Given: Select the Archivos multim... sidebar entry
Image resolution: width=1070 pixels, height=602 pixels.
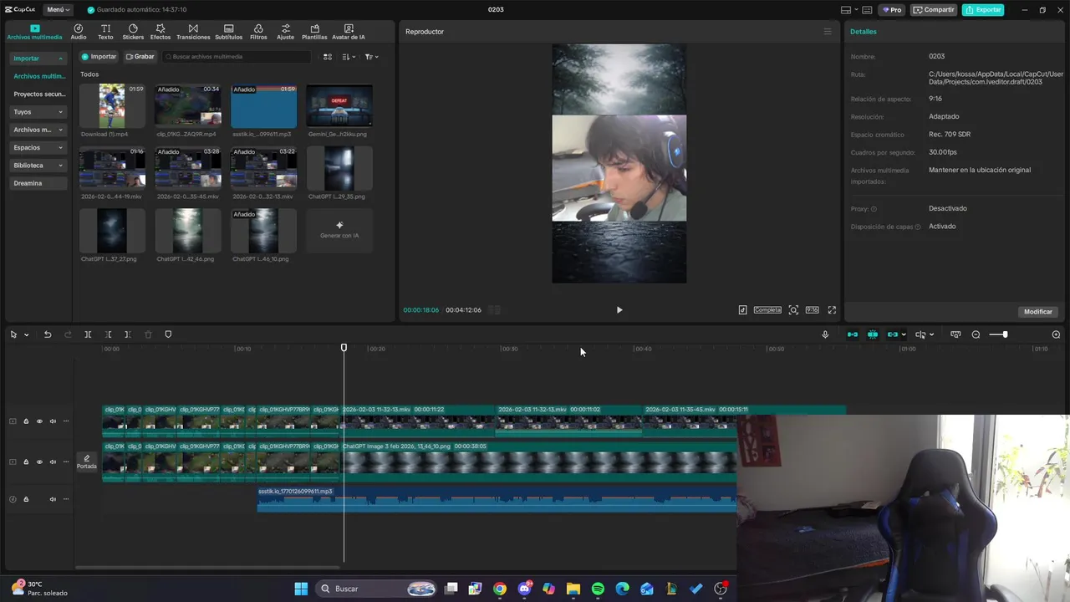Looking at the screenshot, I should (x=38, y=76).
